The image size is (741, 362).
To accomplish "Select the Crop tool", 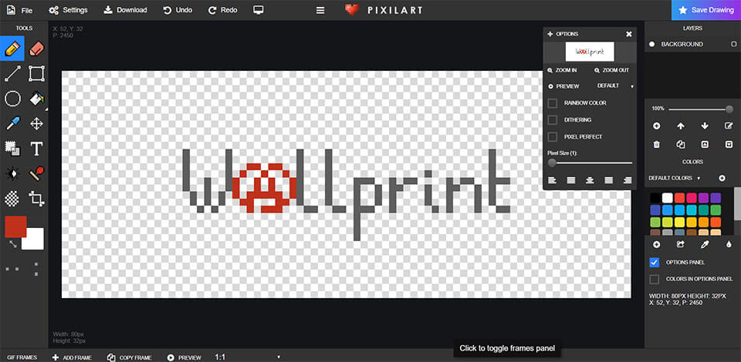I will 36,199.
